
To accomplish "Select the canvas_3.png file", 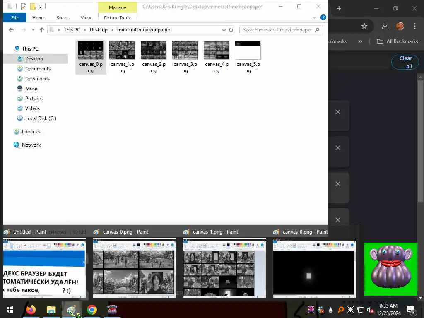I will (x=185, y=57).
